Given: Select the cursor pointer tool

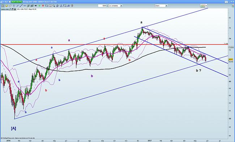Looking at the screenshot, I should (3, 6).
